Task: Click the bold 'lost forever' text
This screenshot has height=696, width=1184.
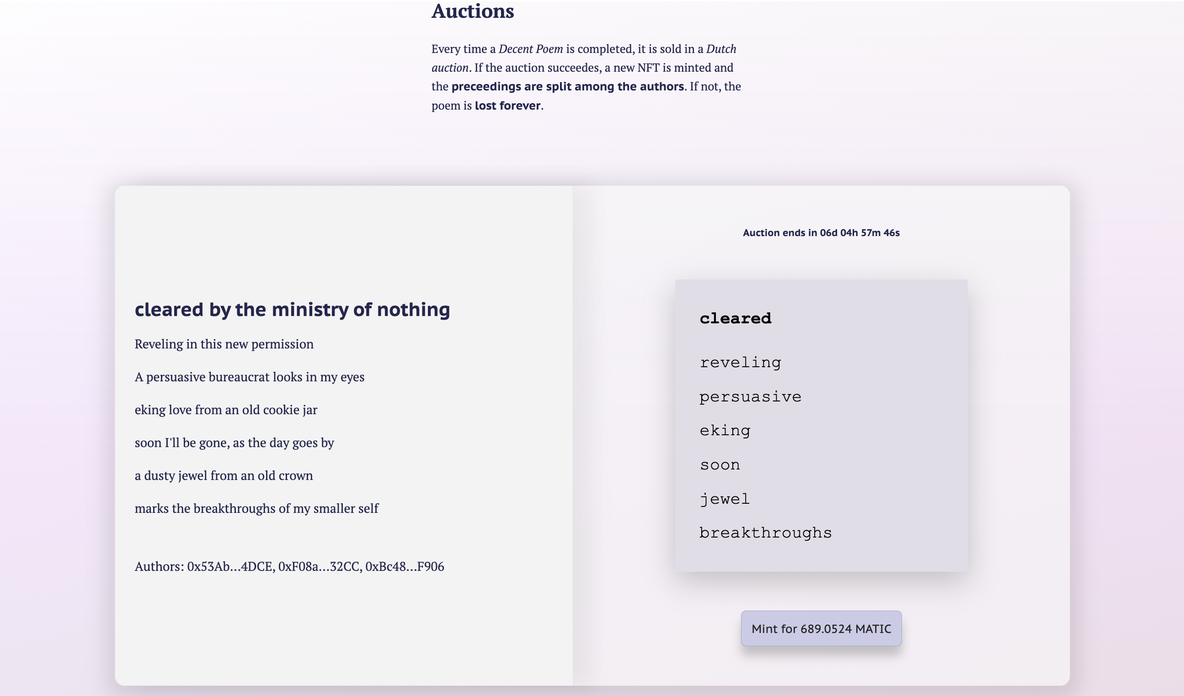Action: [x=507, y=105]
